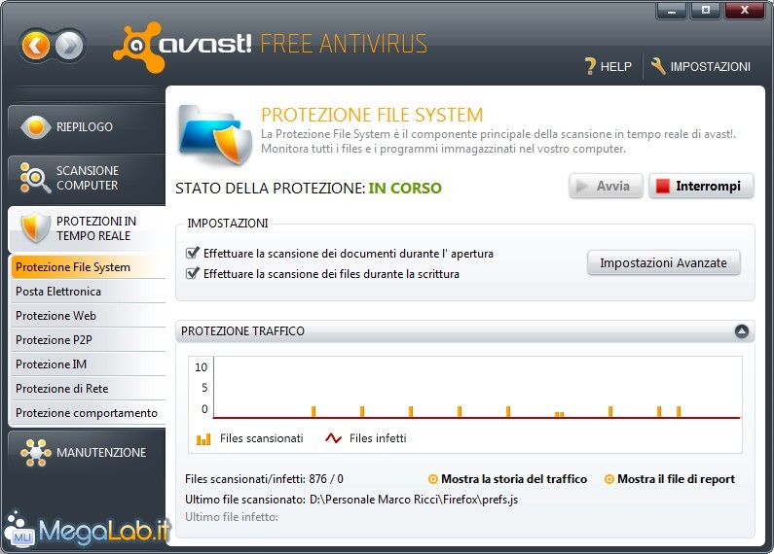
Task: Select Posta Elettronica in the sidebar
Action: [88, 292]
